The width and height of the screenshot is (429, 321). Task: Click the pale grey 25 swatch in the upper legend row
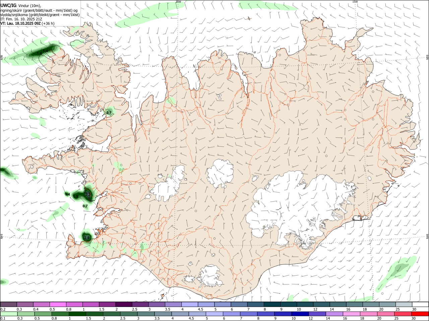click(404, 304)
